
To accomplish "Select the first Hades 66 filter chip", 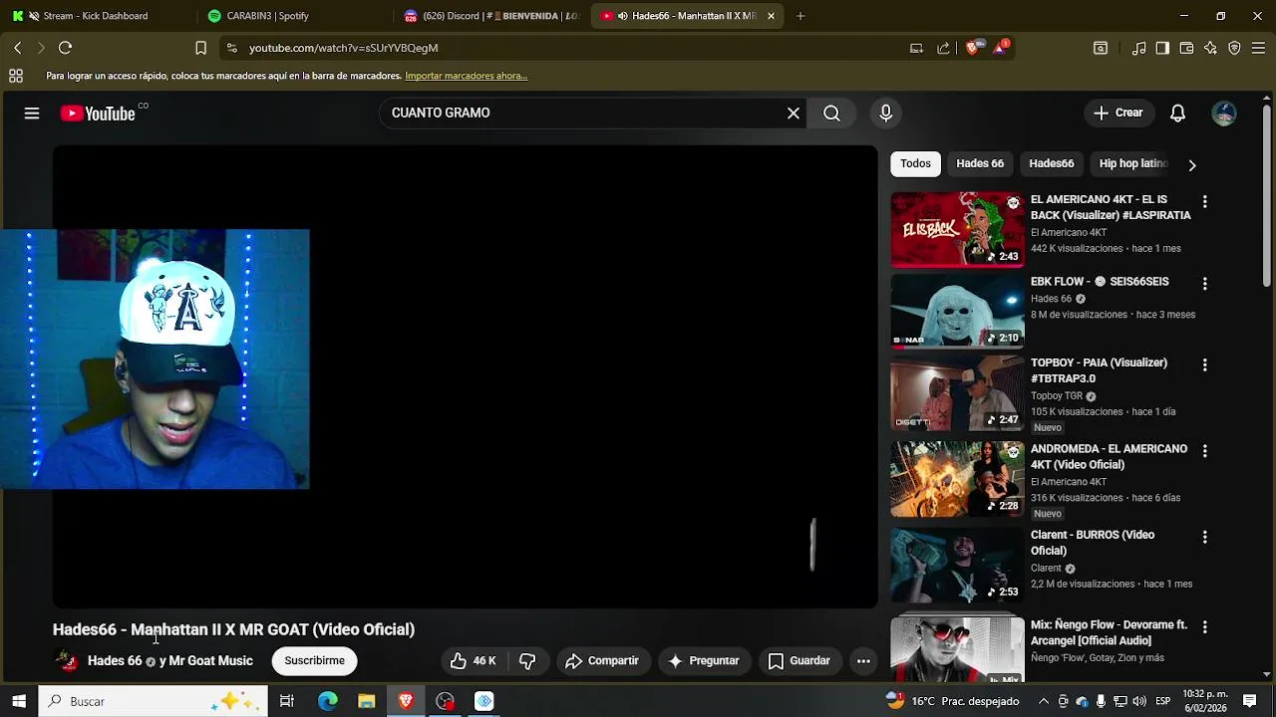I will point(980,163).
